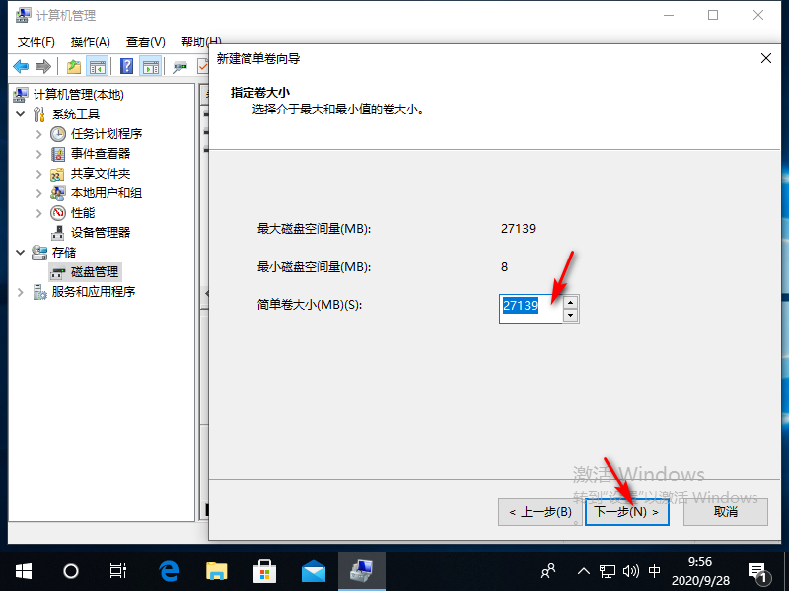Expand the 服务和应用程序 tree node
Viewport: 789px width, 591px height.
coord(19,291)
